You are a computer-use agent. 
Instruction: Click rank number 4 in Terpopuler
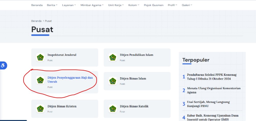tap(184, 118)
